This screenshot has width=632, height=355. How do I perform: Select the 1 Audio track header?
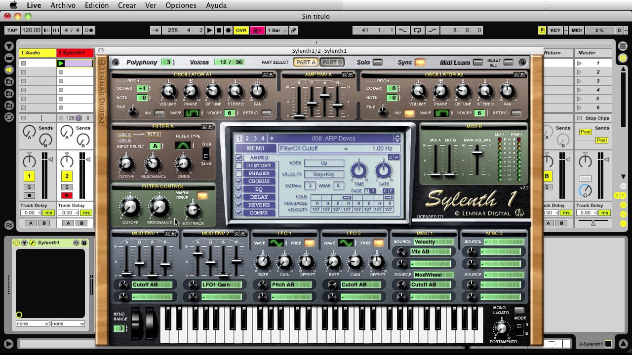tap(38, 53)
